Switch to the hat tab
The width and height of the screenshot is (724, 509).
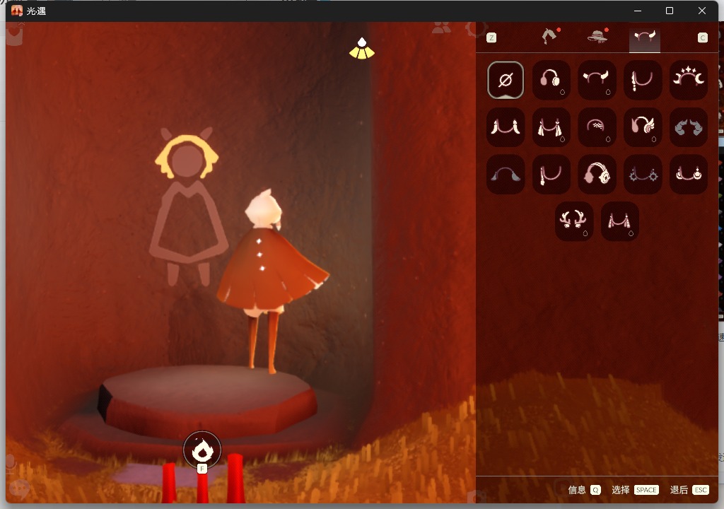tap(597, 36)
